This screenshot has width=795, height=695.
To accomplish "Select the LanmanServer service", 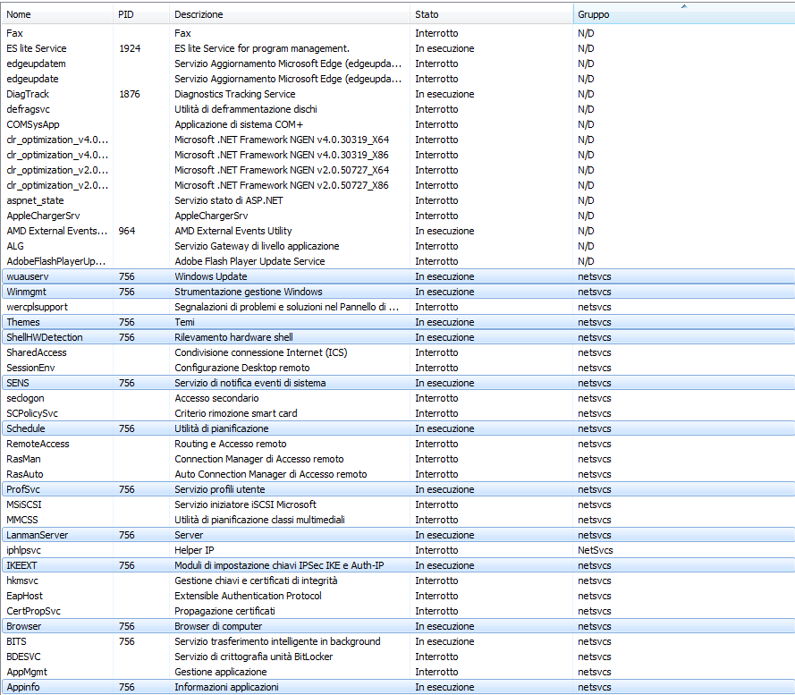I will click(x=37, y=536).
